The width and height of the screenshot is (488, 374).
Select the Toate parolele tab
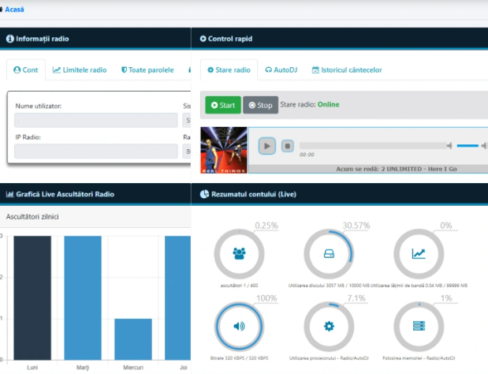(x=147, y=70)
